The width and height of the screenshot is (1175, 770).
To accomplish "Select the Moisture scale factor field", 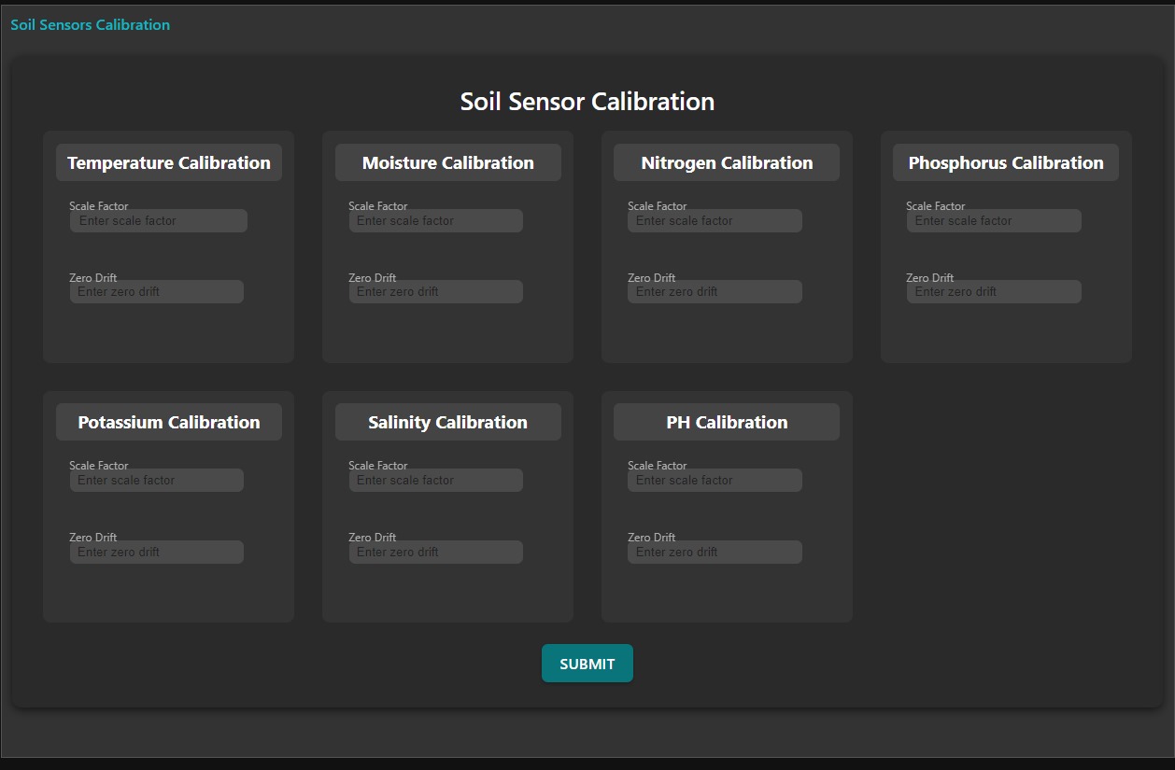I will pos(435,220).
